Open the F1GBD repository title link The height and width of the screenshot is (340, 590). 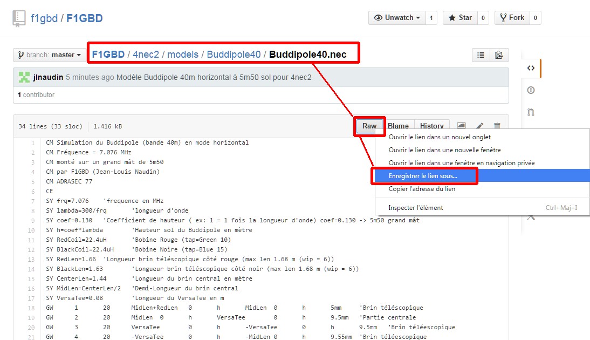[84, 18]
